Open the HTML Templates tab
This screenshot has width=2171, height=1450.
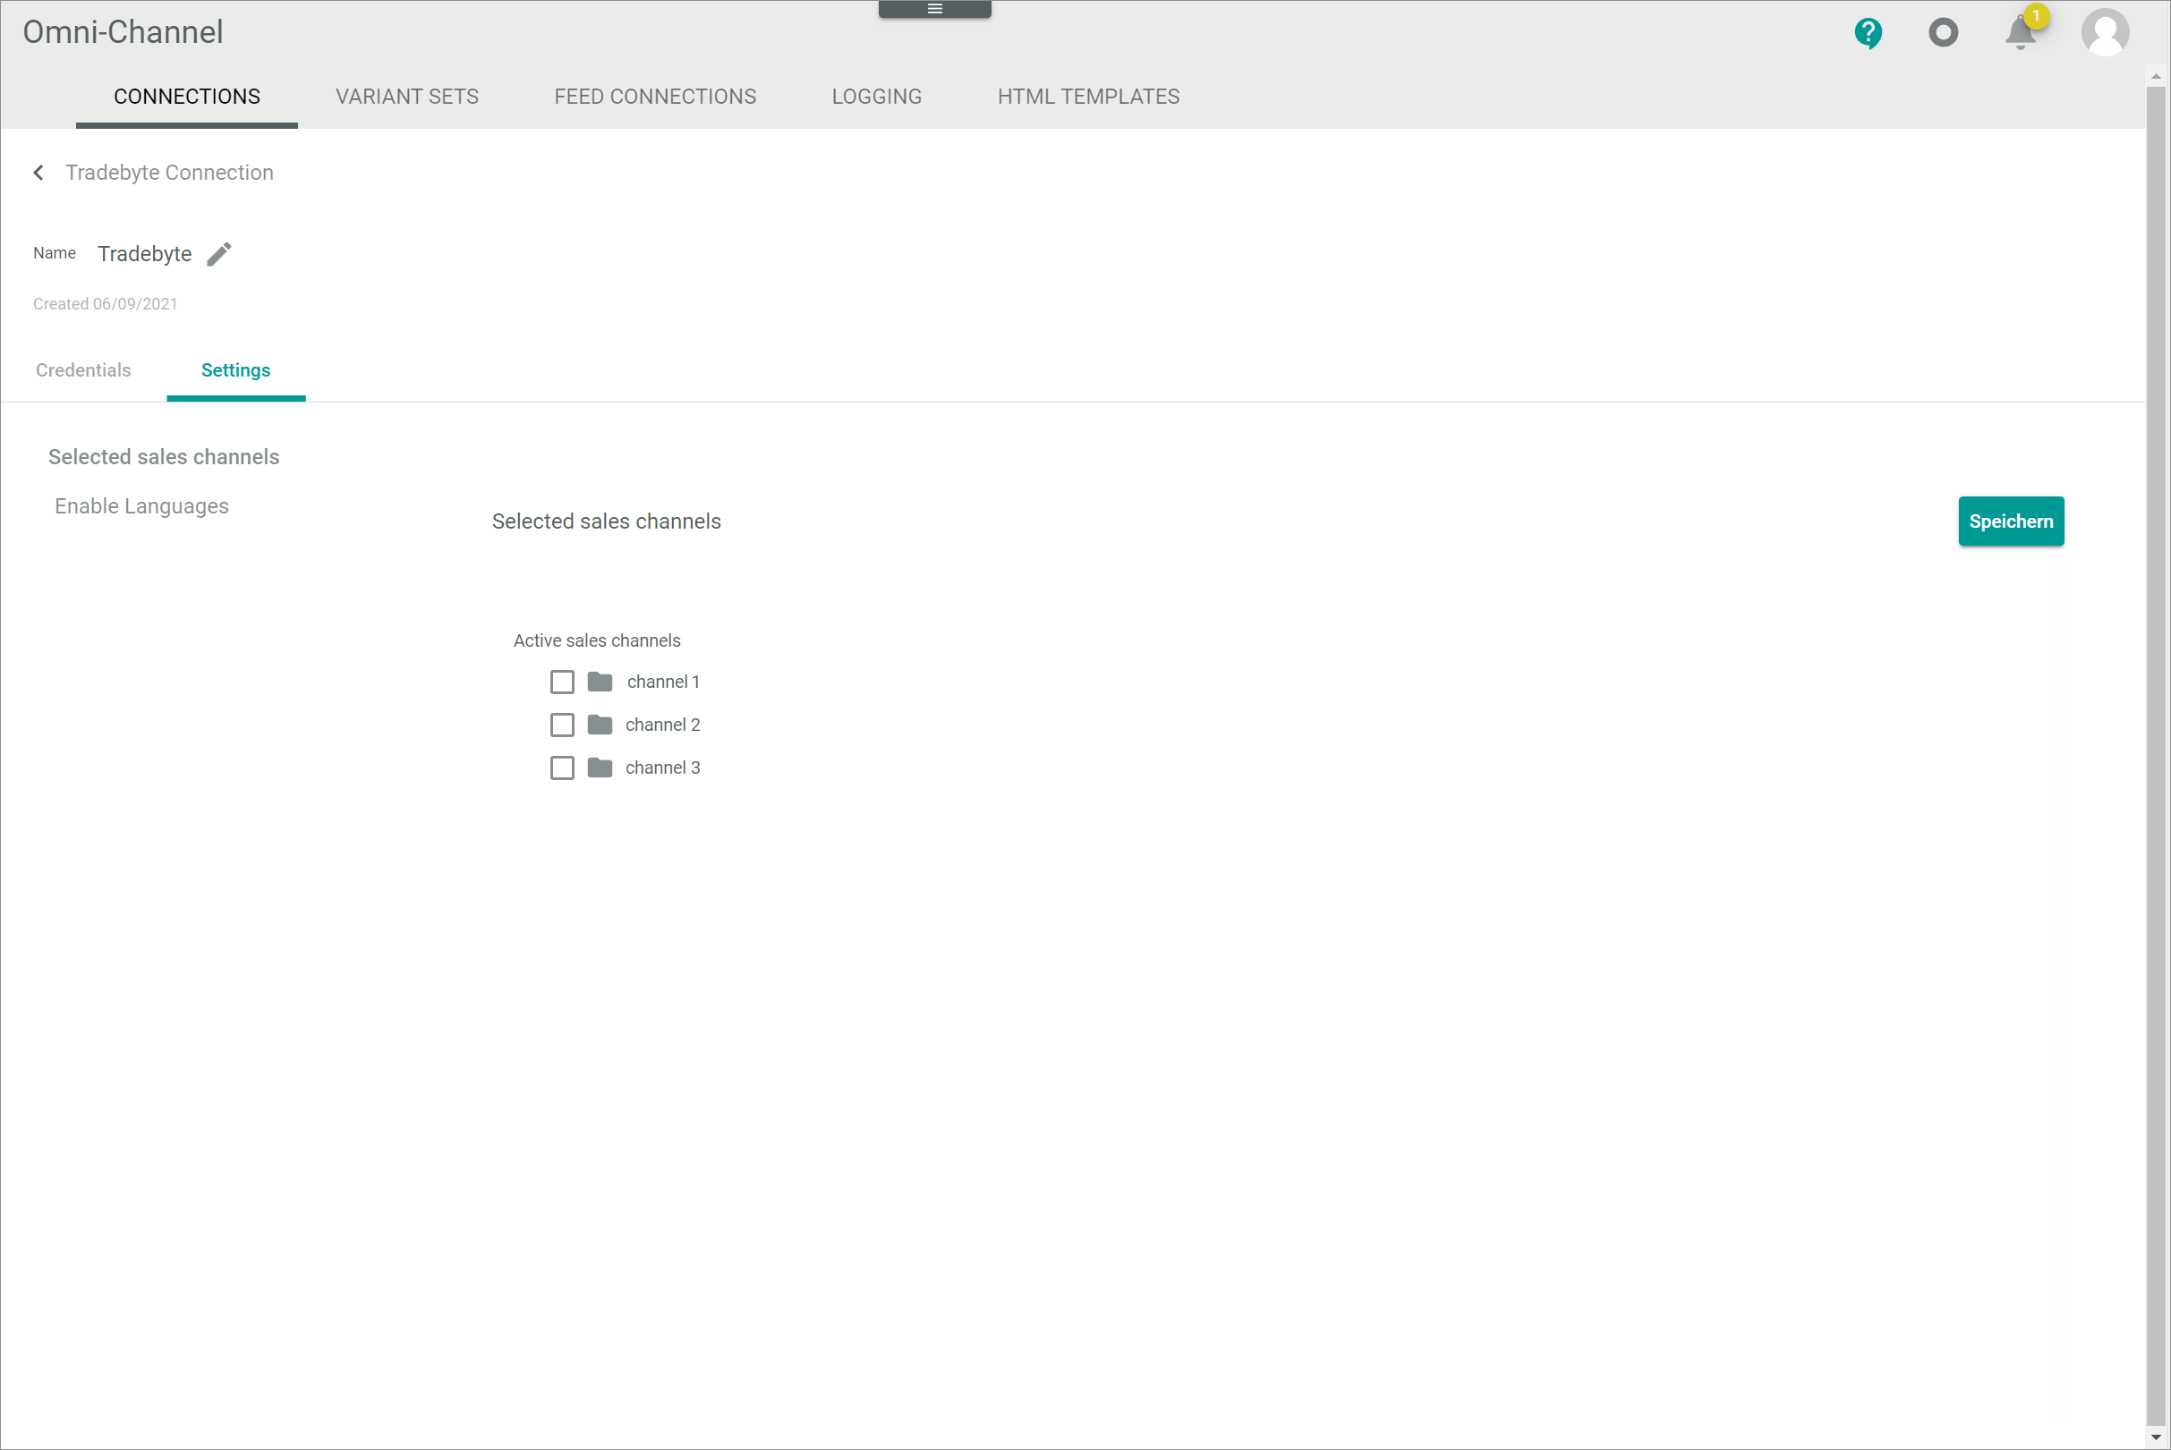1088,98
